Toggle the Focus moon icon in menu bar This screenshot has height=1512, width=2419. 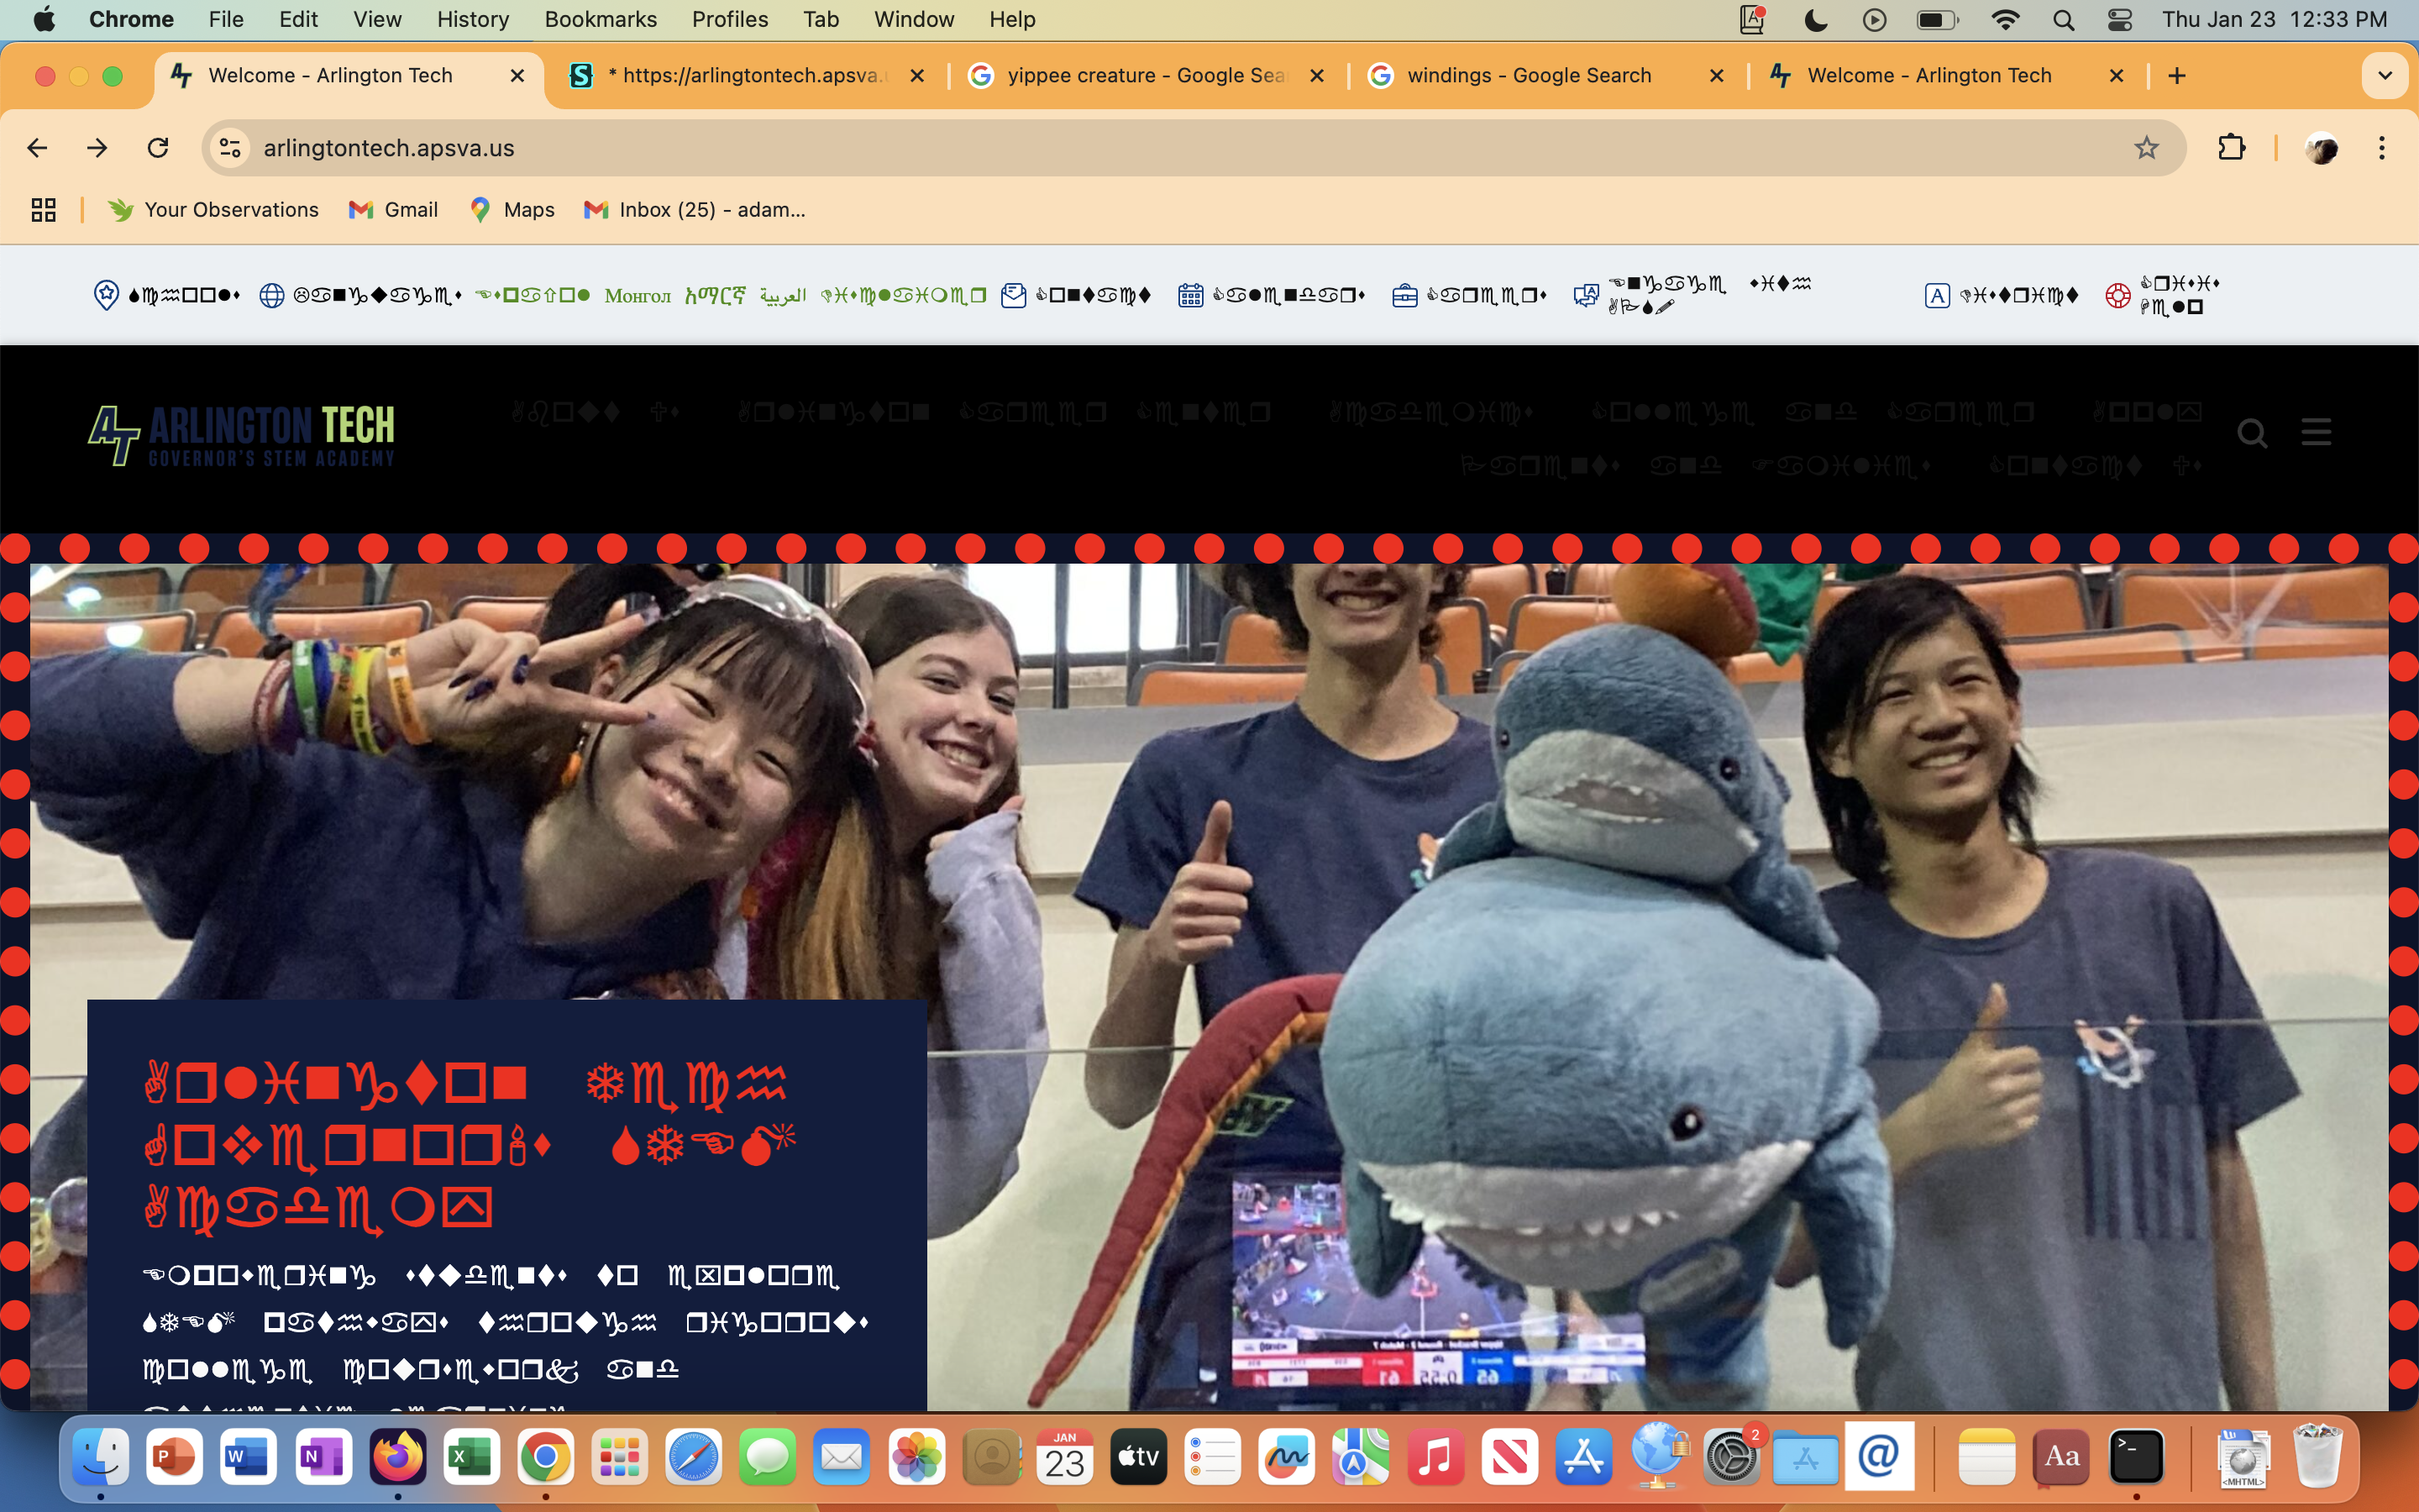coord(1815,20)
